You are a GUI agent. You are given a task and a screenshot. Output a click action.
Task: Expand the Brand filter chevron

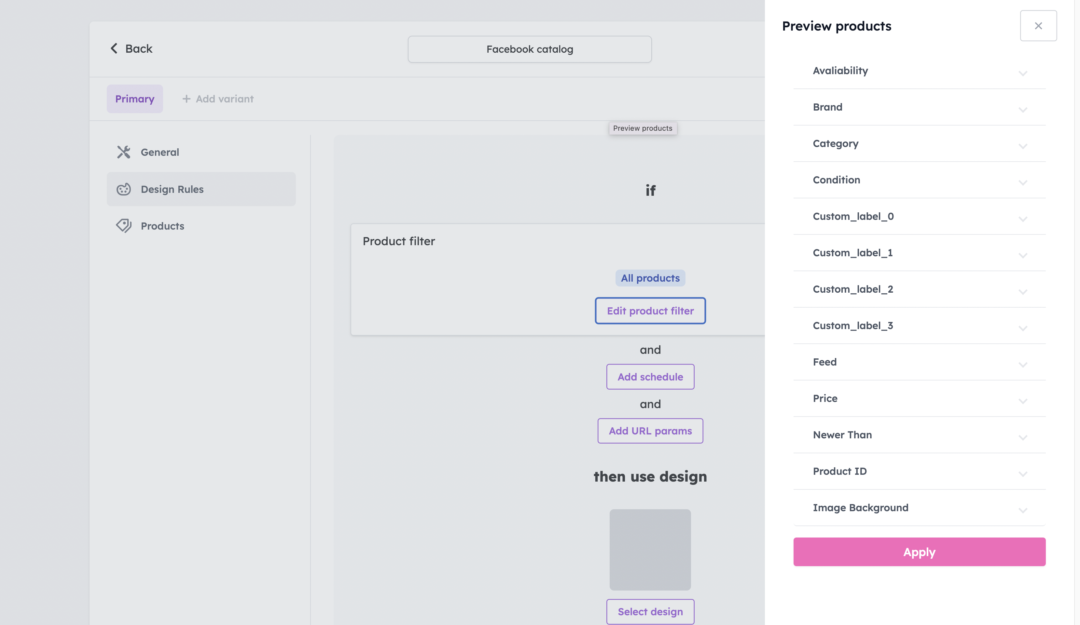click(1023, 110)
